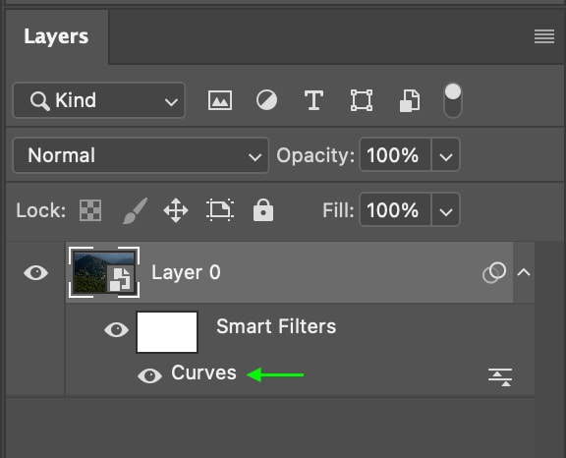
Task: Lock transparent pixels checkerboard icon
Action: [90, 210]
